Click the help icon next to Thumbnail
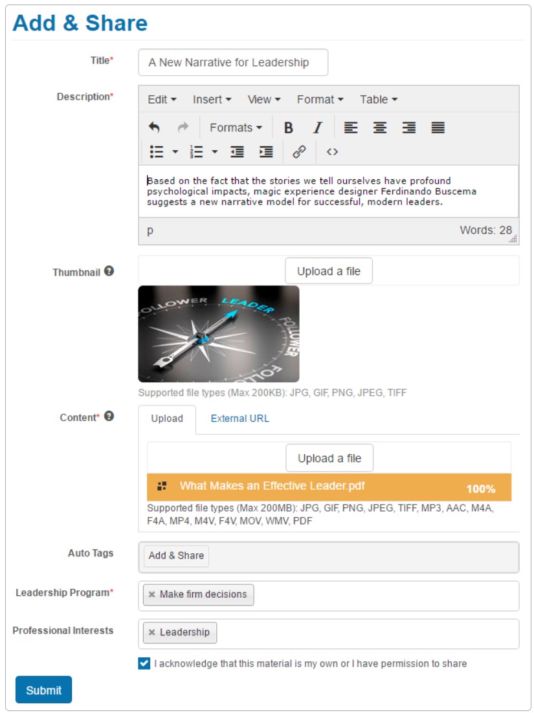 109,272
